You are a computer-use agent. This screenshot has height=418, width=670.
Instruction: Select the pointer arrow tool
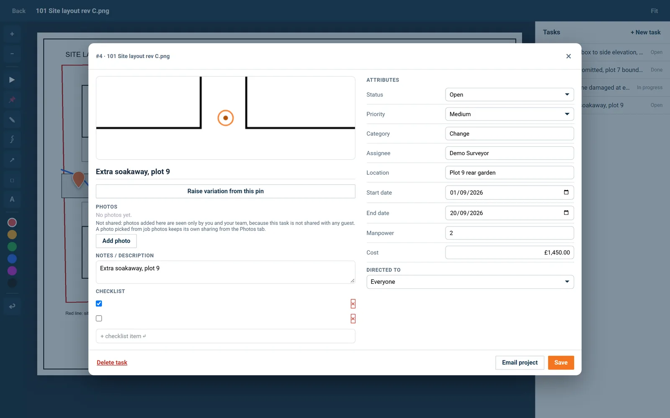[12, 80]
